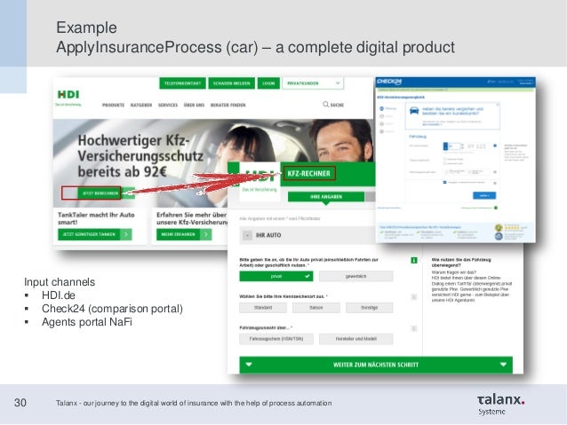Click the Check24 logo in the blue header

(389, 82)
